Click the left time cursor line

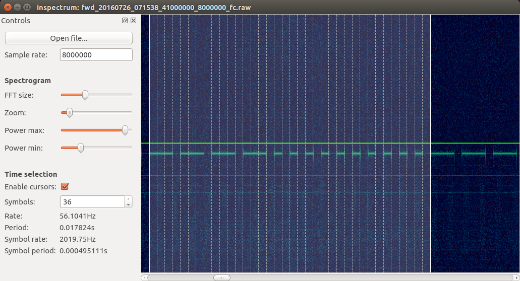pyautogui.click(x=150, y=144)
